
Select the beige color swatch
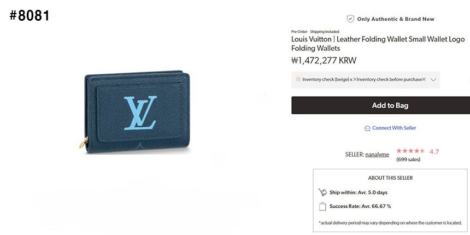[298, 79]
